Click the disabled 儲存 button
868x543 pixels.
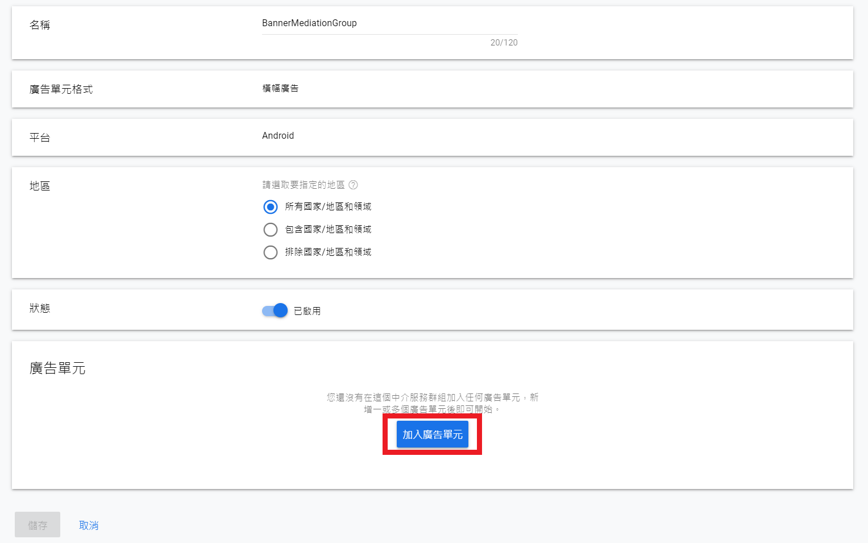coord(38,525)
